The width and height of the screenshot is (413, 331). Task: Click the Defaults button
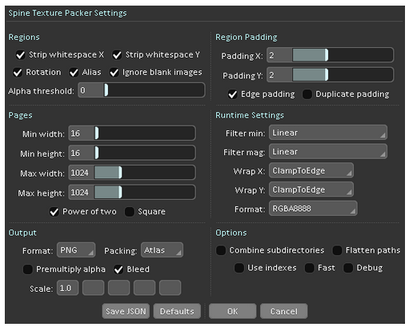[177, 311]
